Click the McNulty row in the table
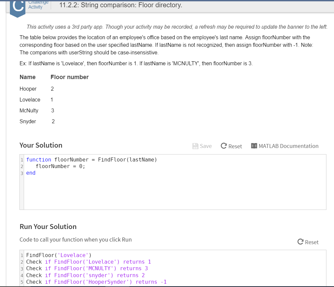The height and width of the screenshot is (287, 334). click(29, 111)
